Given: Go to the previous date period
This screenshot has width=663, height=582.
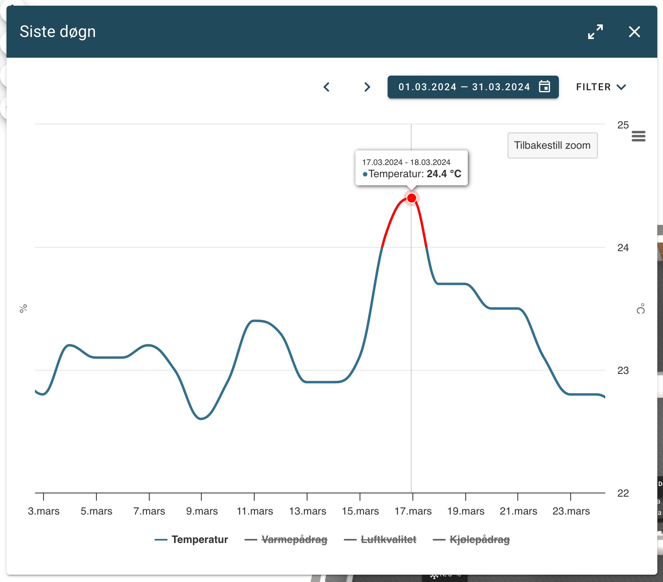Looking at the screenshot, I should tap(326, 87).
